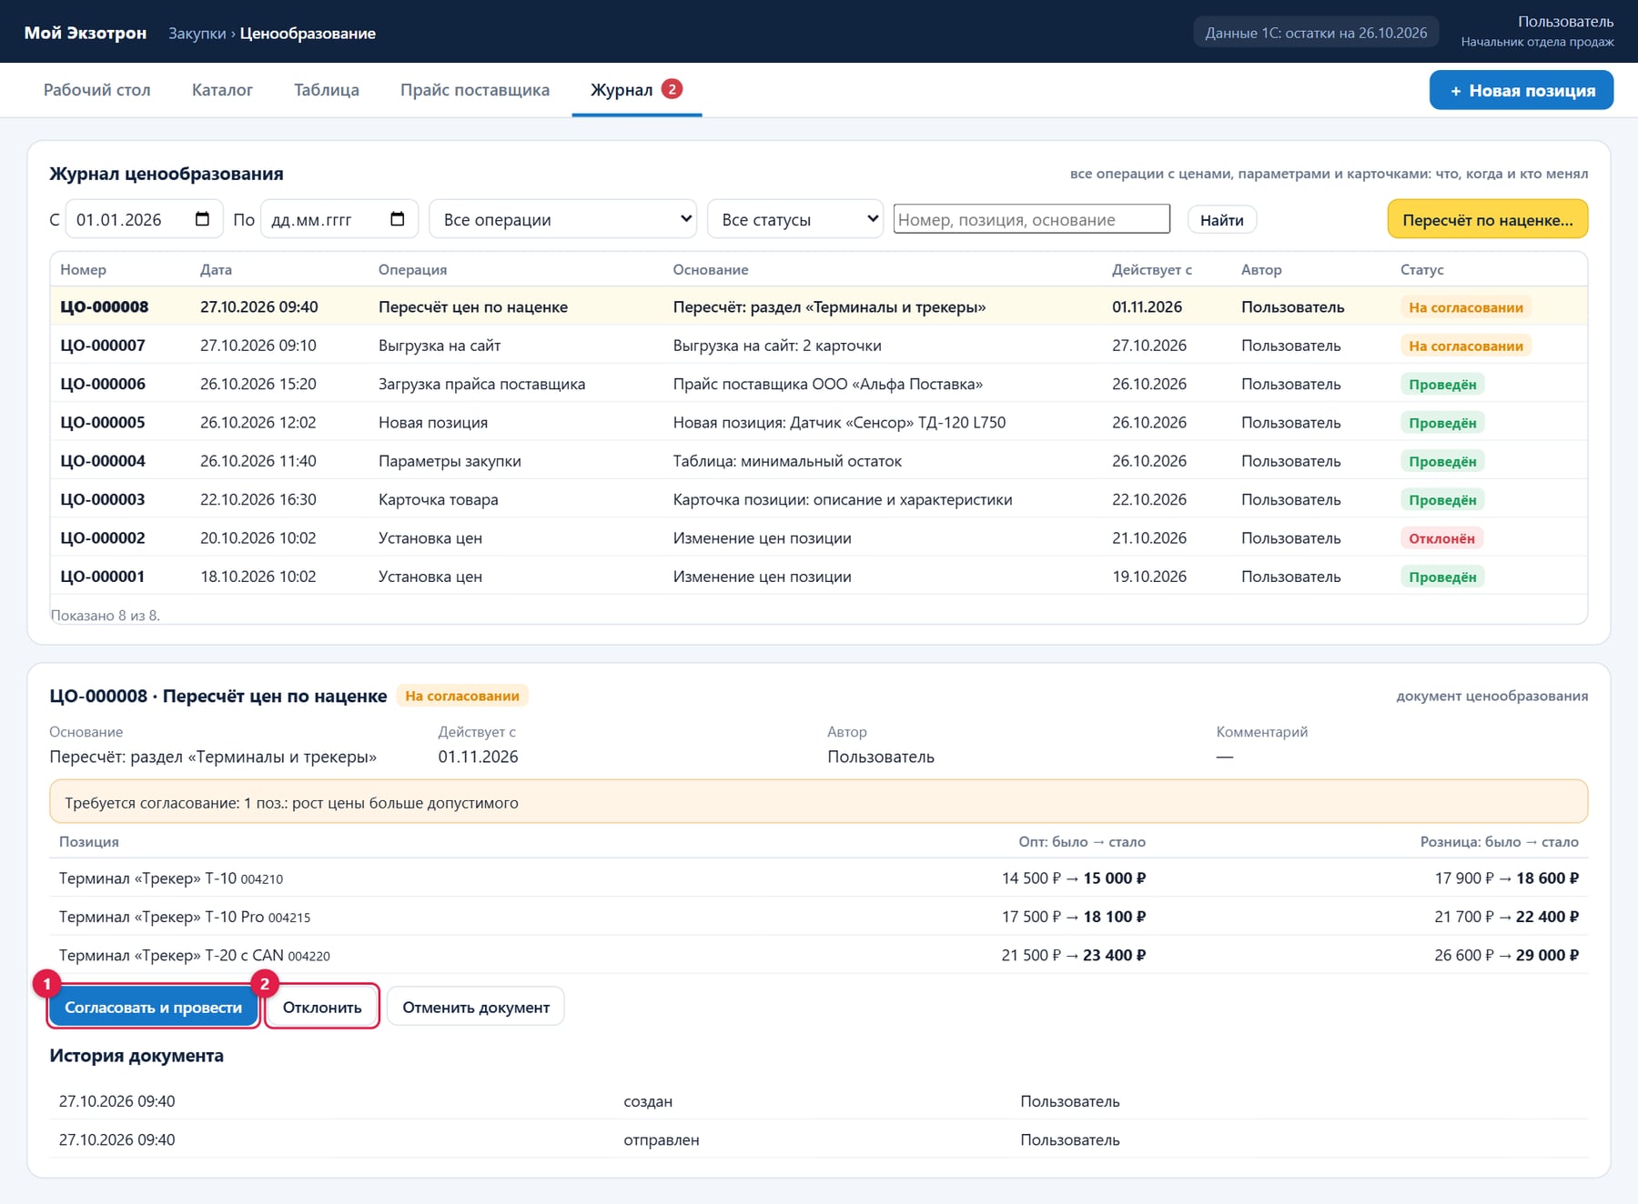Open the 'Каталог' tab
1638x1204 pixels.
pyautogui.click(x=222, y=90)
